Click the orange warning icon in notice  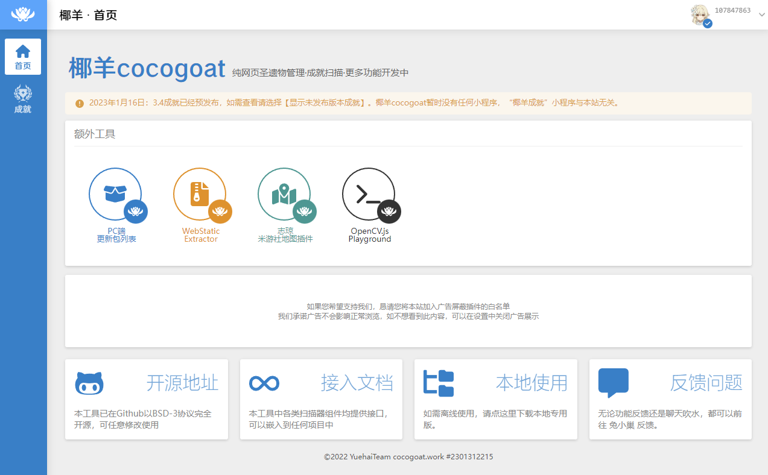point(80,103)
